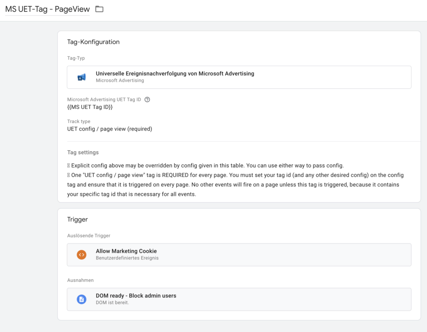Click the Ausnahmen label
427x332 pixels.
[80, 280]
